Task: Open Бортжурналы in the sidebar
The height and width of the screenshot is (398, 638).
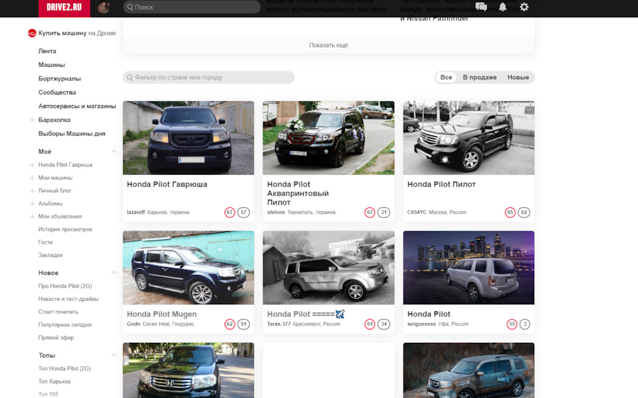Action: click(59, 79)
